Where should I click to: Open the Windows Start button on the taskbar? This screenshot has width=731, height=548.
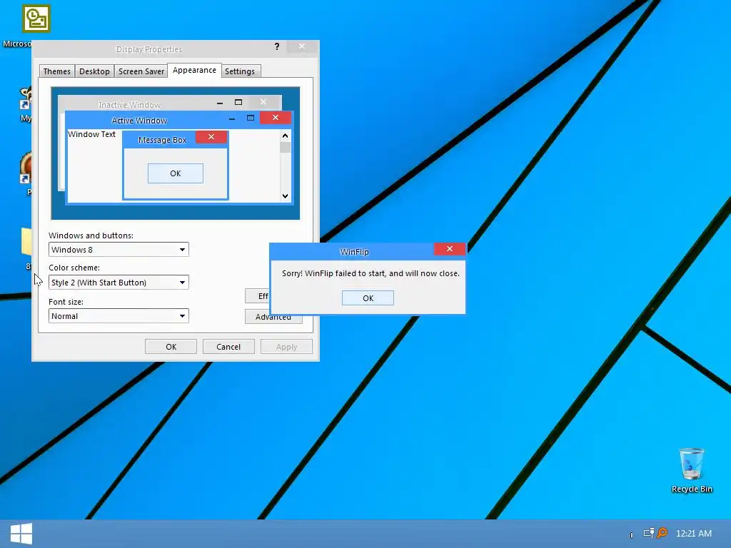[21, 534]
